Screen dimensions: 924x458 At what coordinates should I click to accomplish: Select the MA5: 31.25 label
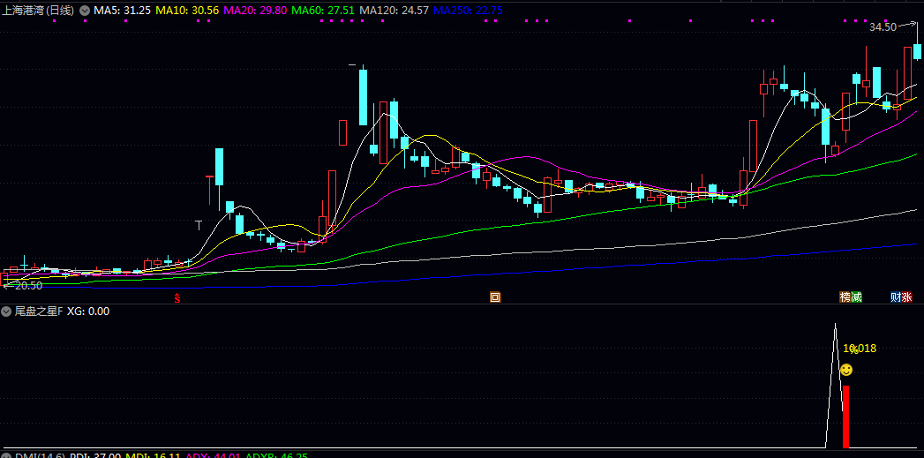(122, 11)
